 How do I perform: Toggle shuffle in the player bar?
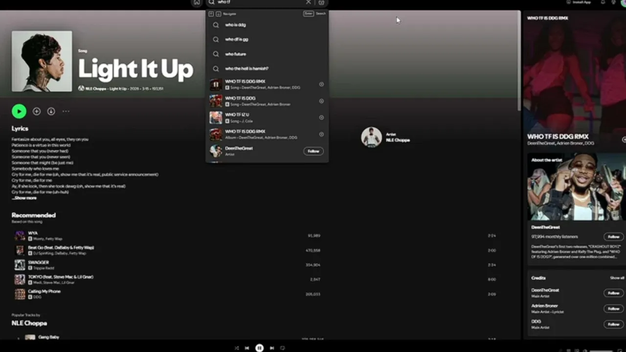237,348
